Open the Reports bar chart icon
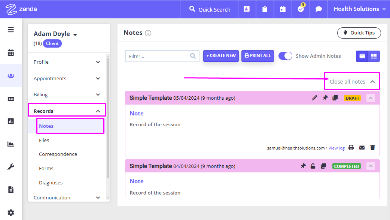 (x=247, y=9)
